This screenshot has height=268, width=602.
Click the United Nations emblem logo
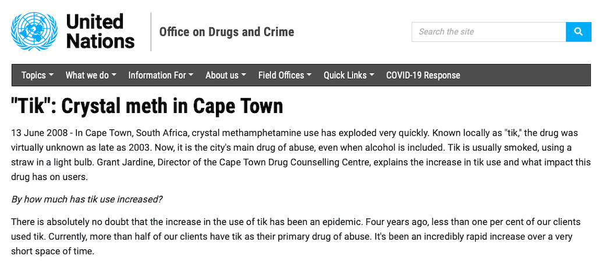34,31
